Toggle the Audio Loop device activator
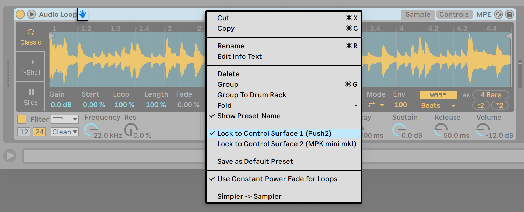The image size is (524, 212). (20, 14)
